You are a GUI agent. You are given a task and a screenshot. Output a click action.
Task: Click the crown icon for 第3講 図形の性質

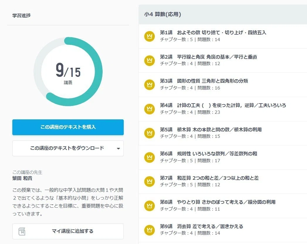[150, 84]
